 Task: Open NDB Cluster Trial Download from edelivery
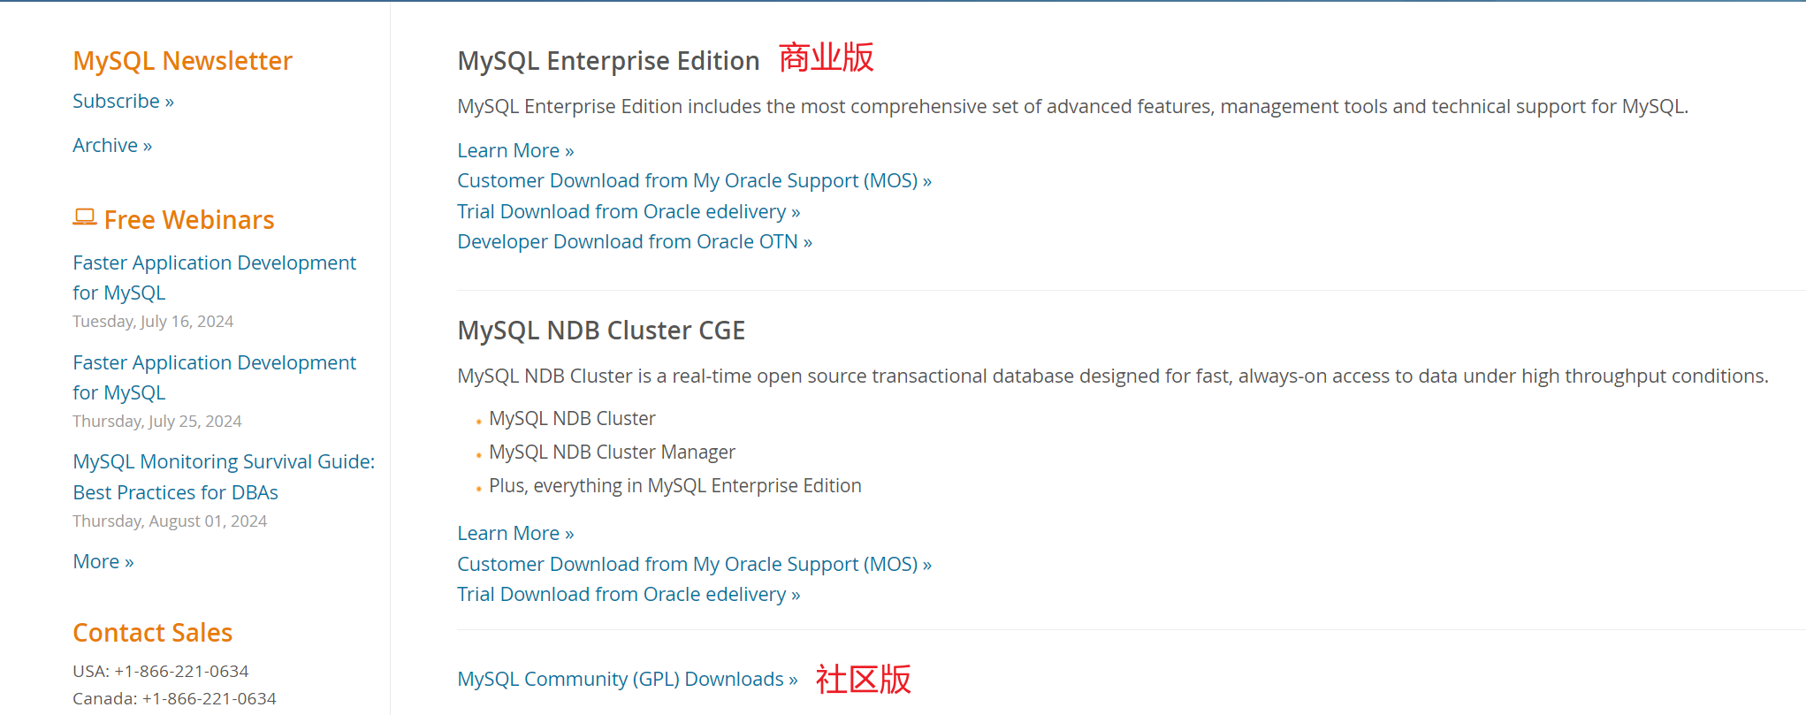[x=629, y=595]
